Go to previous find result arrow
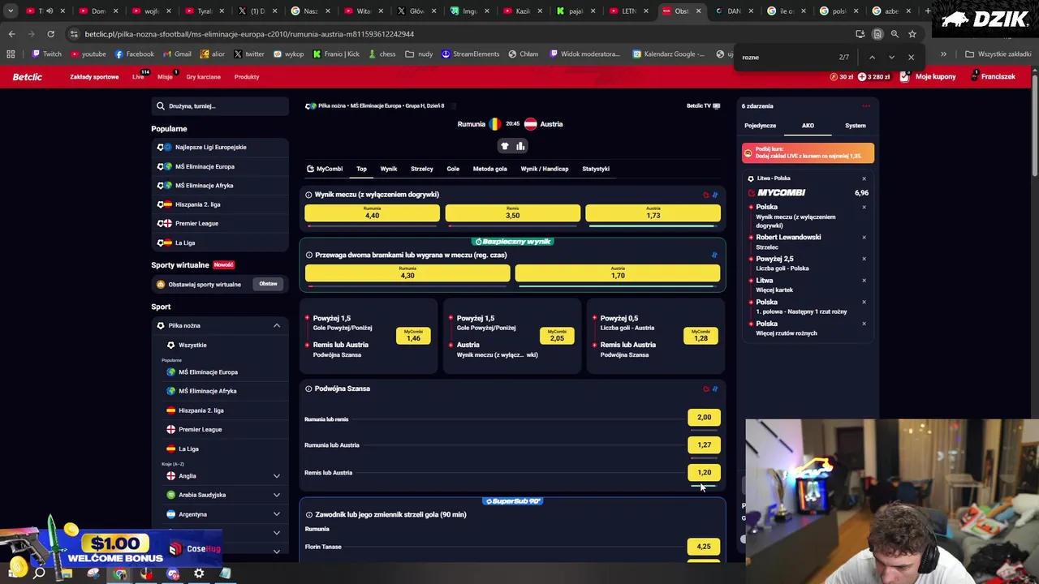 coord(872,57)
